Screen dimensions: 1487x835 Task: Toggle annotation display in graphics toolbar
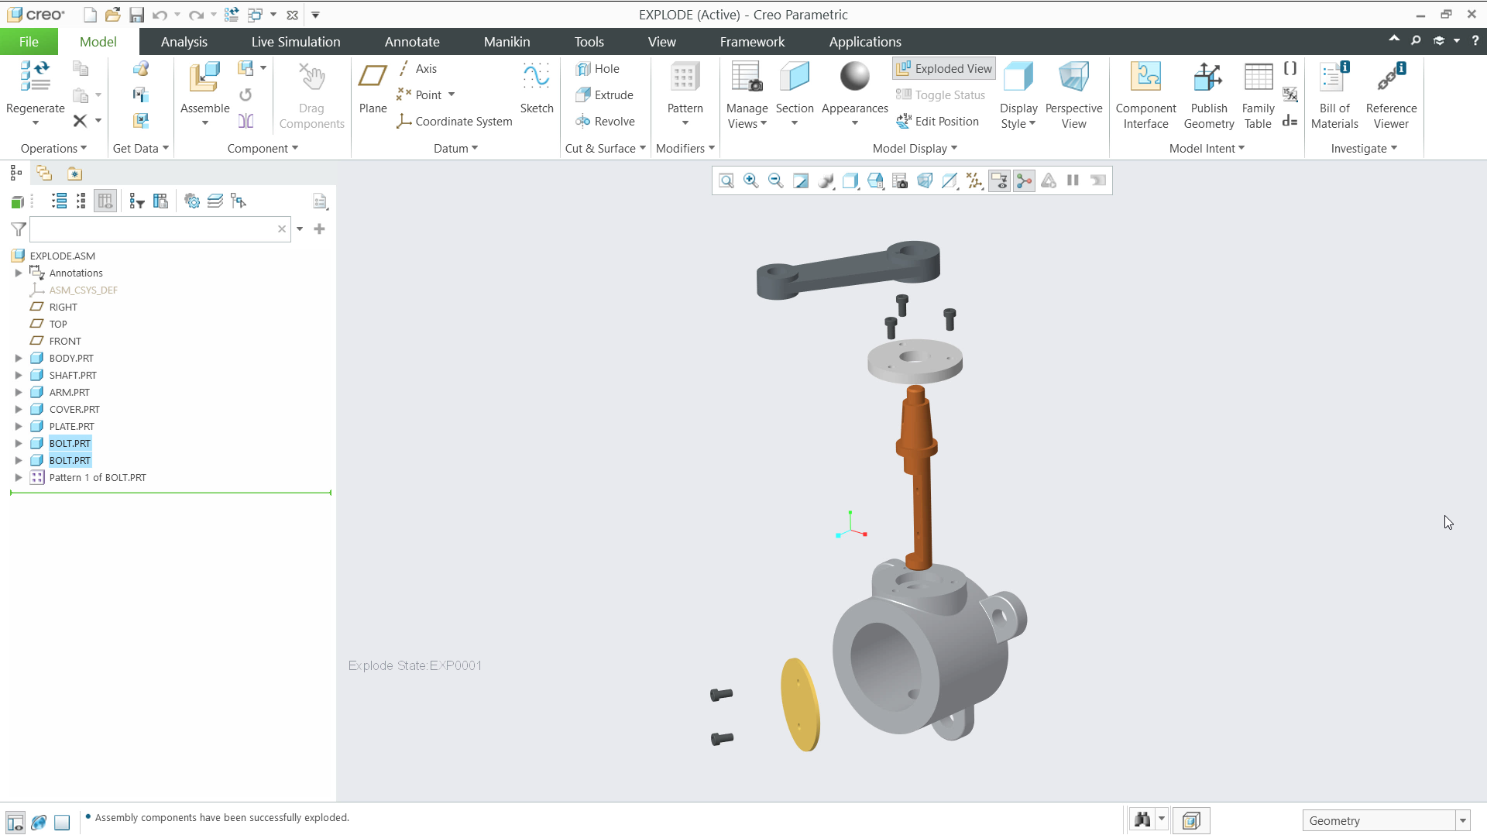coord(999,180)
